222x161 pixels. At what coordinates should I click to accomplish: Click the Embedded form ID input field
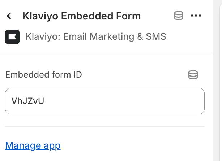105,101
